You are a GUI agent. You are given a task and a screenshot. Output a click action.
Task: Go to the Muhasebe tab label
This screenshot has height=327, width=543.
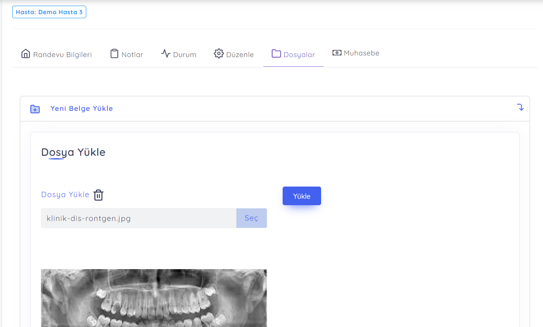361,53
